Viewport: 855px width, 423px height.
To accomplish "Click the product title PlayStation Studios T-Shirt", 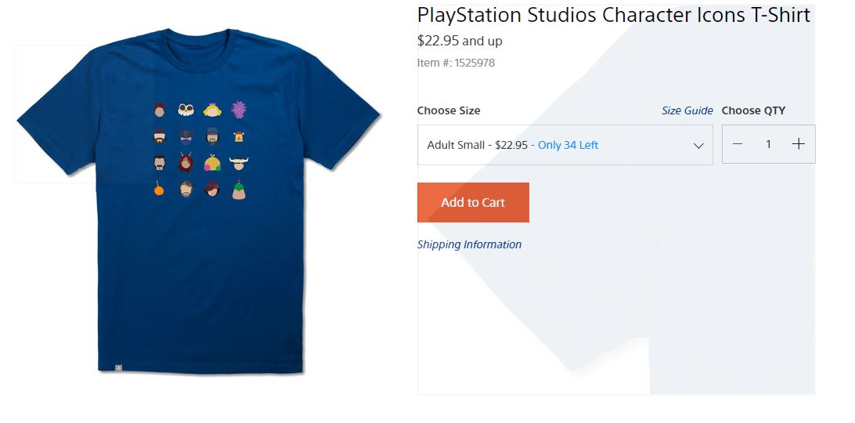I will click(x=613, y=15).
